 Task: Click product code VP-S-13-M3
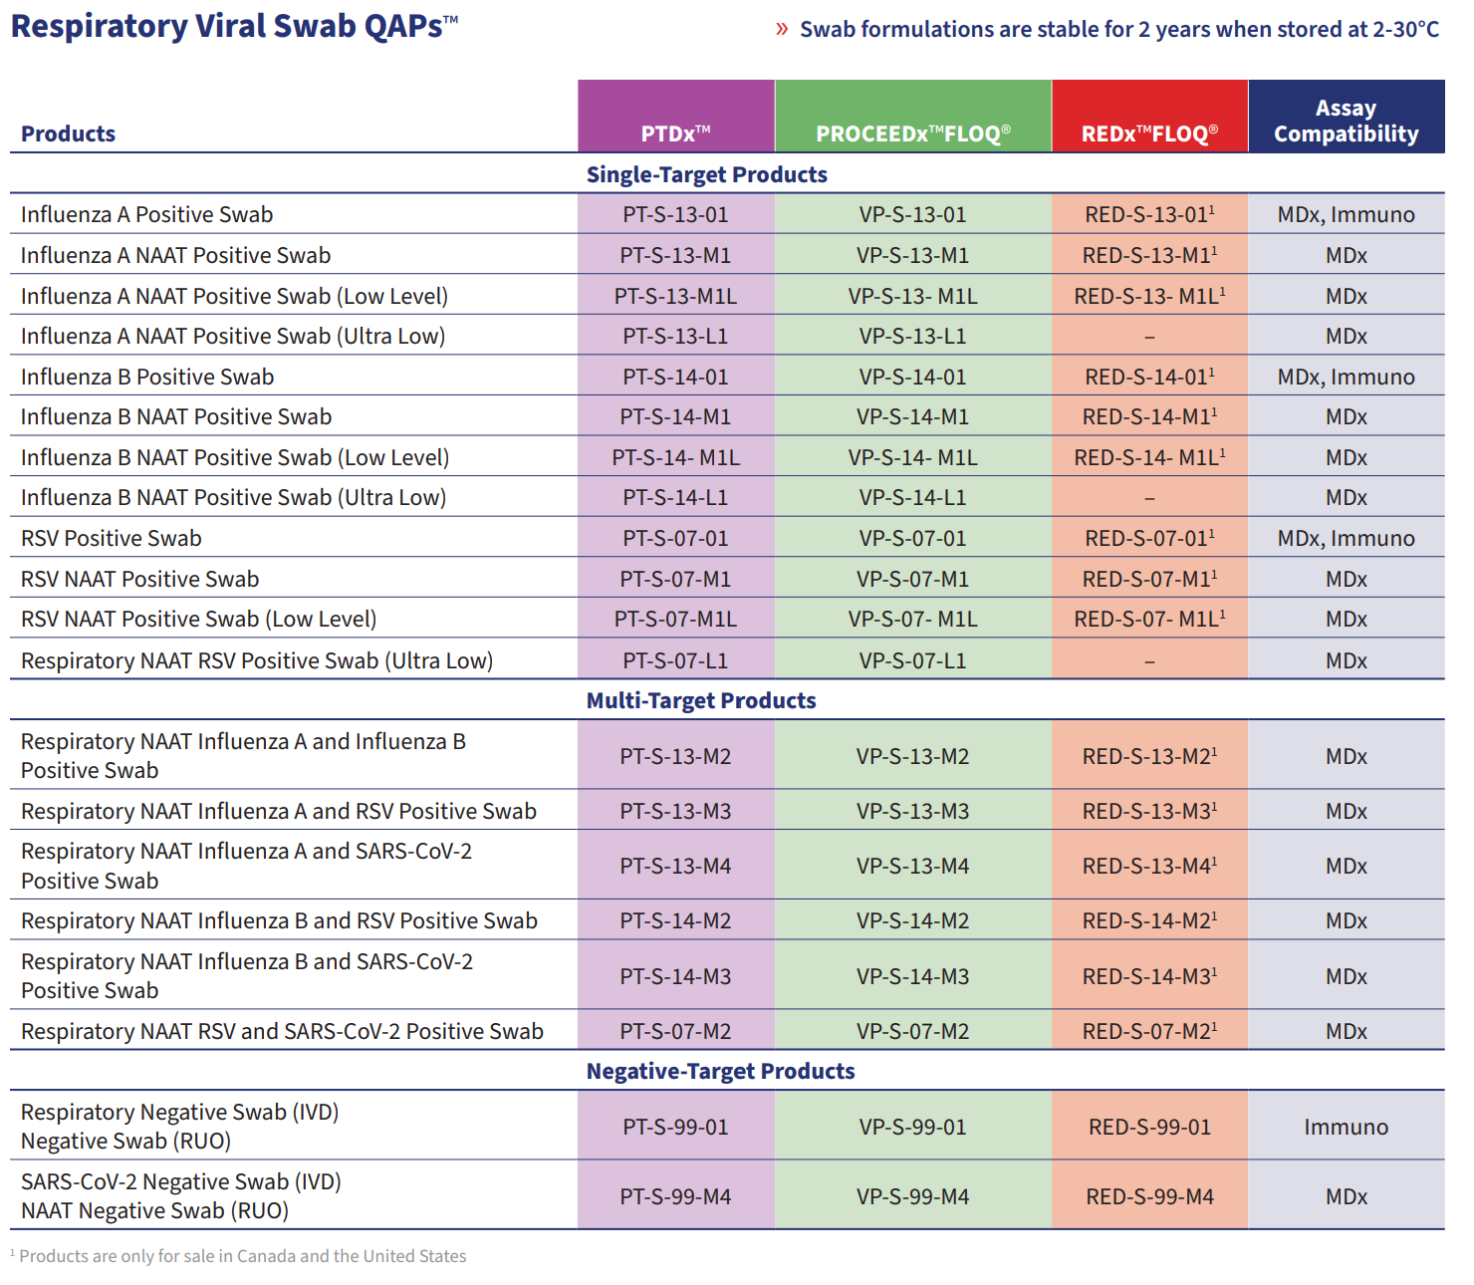pos(913,811)
